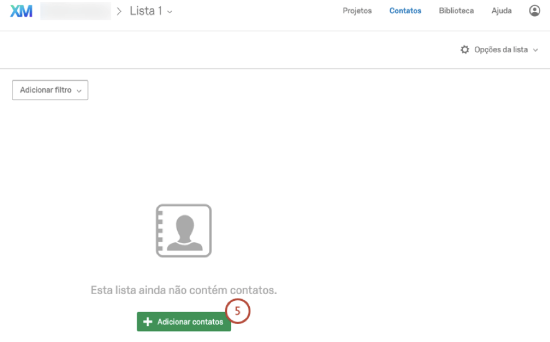550x342 pixels.
Task: Select the Contatos tab
Action: tap(405, 11)
